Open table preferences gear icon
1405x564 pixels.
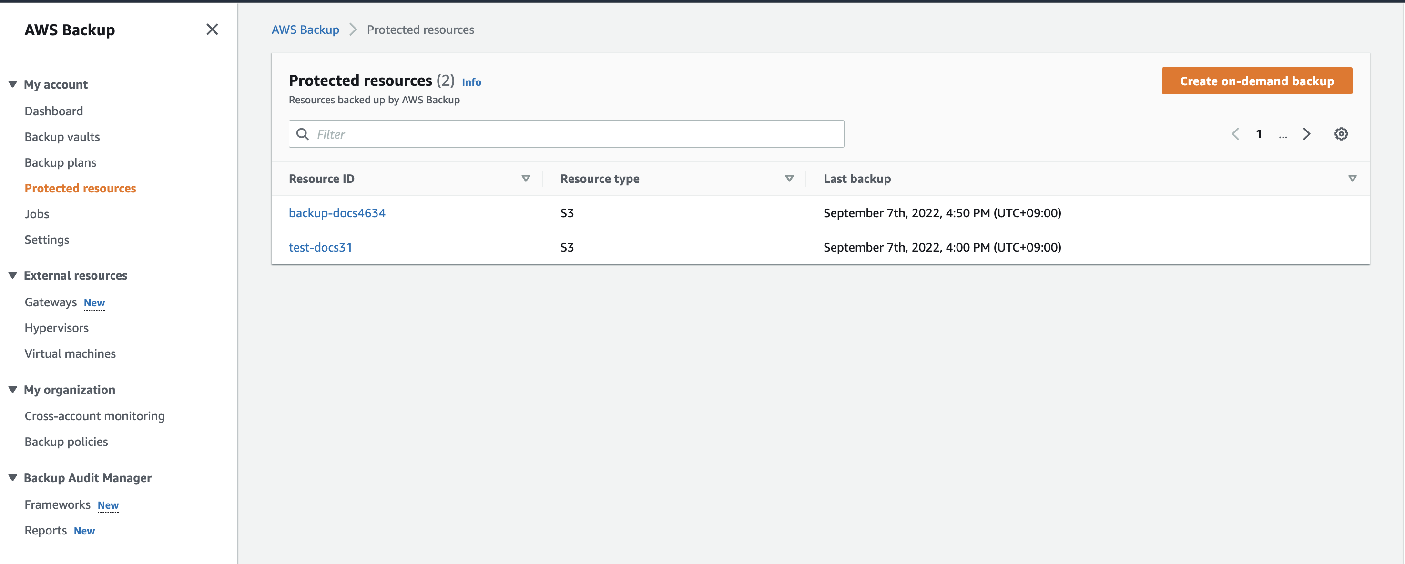1341,134
